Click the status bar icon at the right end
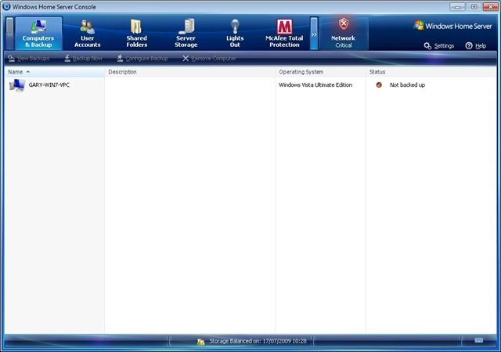 click(478, 340)
